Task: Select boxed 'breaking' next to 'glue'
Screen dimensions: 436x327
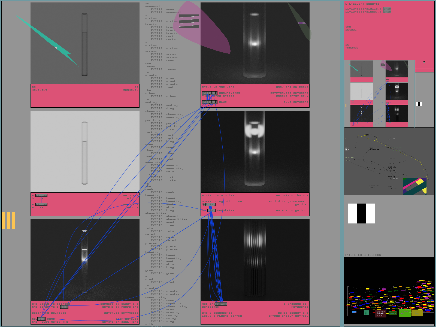Action: pos(210,102)
